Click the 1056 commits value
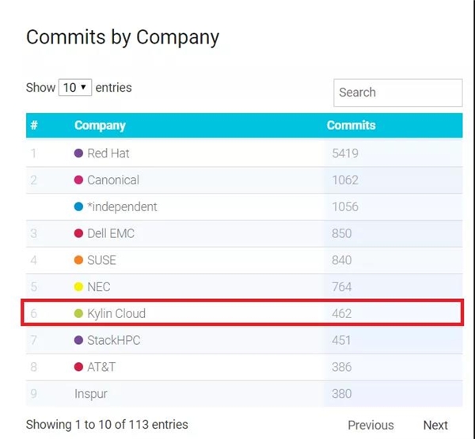475x439 pixels. (345, 206)
